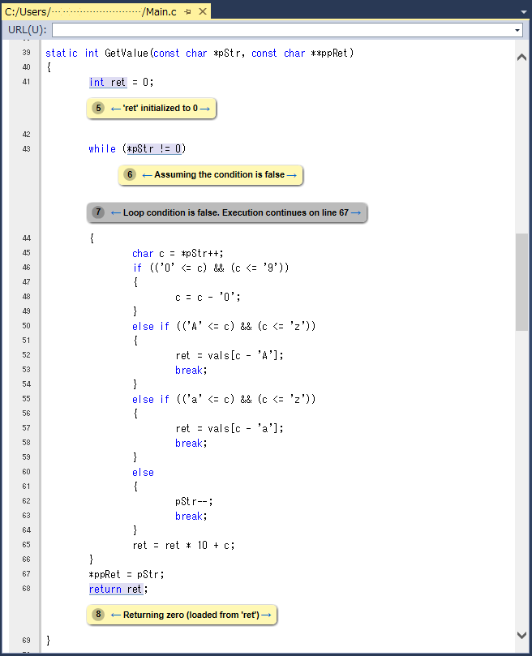Click the step number 7 badge
The height and width of the screenshot is (656, 532).
pos(98,212)
